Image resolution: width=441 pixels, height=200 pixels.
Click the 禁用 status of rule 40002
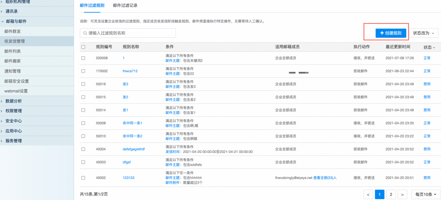tap(427, 178)
